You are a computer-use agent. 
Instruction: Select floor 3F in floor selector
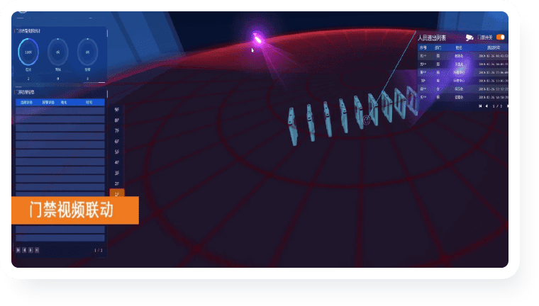(x=117, y=173)
